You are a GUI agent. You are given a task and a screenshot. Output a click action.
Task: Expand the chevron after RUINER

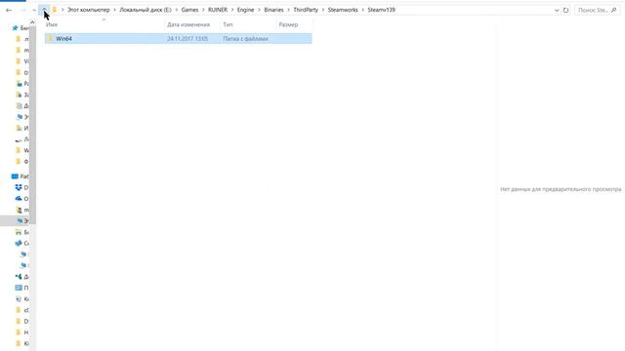[x=232, y=10]
